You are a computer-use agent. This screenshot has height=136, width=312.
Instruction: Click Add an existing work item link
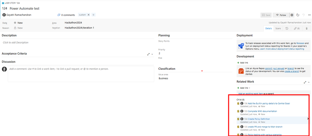tap(251, 93)
